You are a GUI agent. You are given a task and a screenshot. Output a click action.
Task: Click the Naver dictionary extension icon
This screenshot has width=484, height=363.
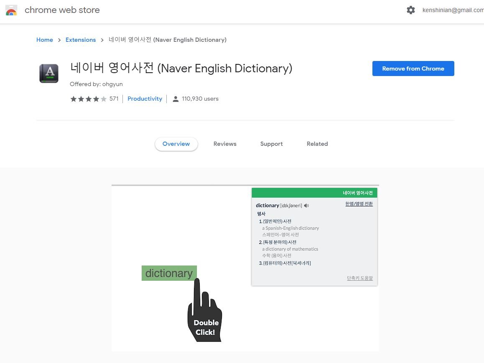[49, 74]
